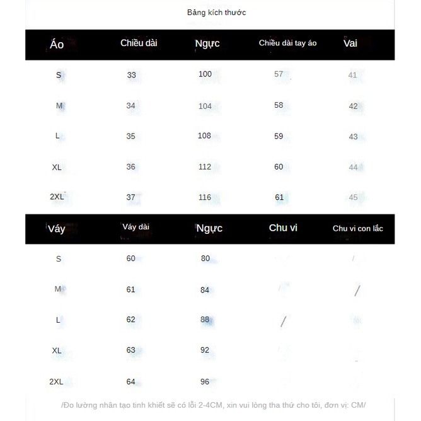Click skirt length value 64

pyautogui.click(x=131, y=381)
